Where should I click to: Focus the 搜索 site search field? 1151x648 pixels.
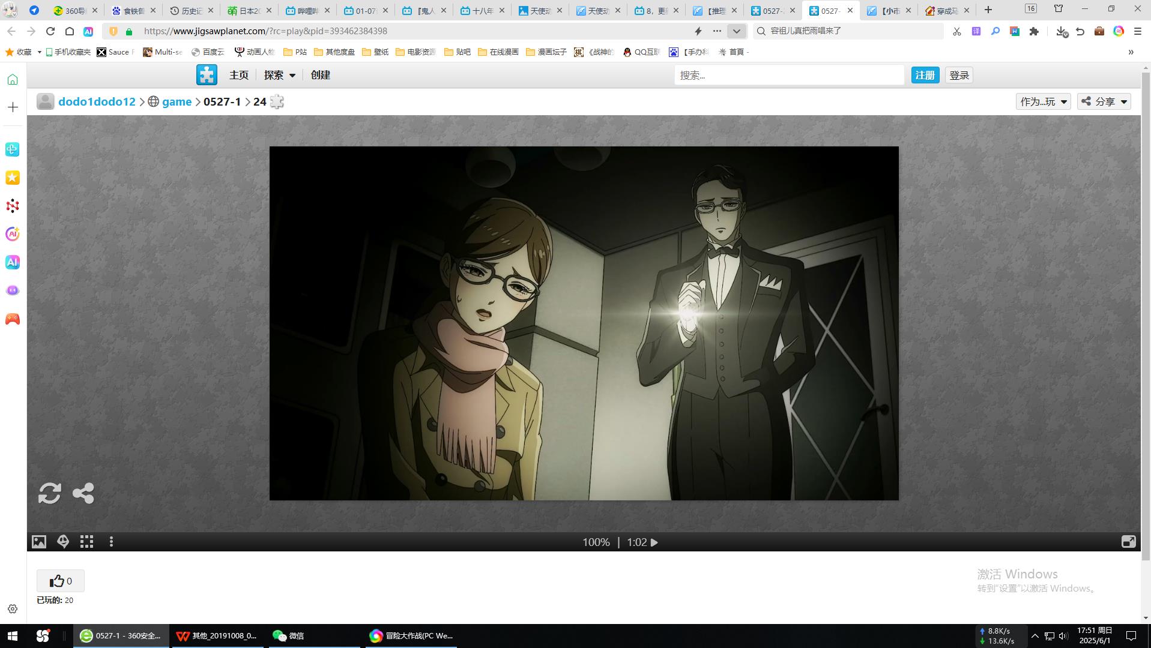789,75
